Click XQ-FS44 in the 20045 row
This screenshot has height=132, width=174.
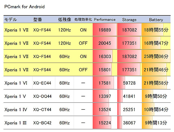point(42,43)
